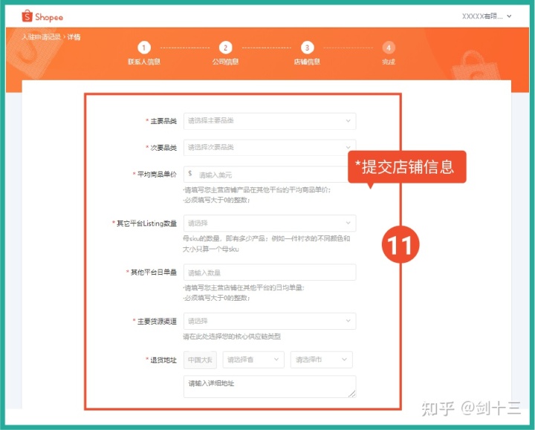Viewport: 535px width, 430px height.
Task: Go to step 1 联系人信息
Action: (x=143, y=53)
